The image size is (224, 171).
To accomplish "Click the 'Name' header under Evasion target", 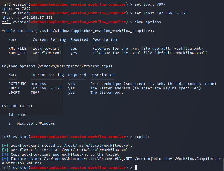I will (x=22, y=115).
